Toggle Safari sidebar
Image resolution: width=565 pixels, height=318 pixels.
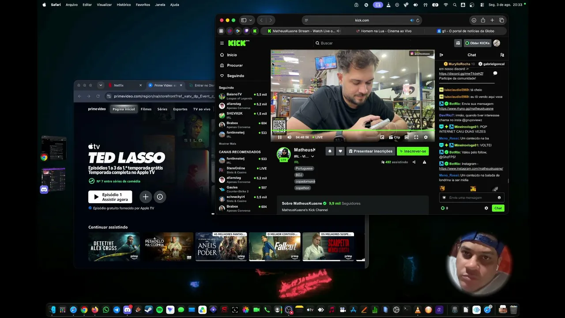pyautogui.click(x=243, y=20)
